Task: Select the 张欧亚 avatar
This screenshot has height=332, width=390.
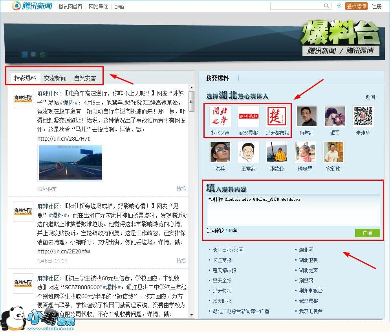Action: (276, 152)
